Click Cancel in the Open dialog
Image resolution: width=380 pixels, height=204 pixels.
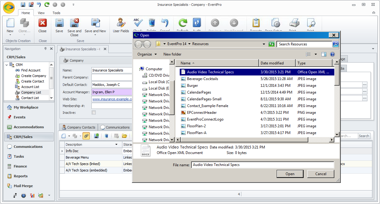point(321,174)
